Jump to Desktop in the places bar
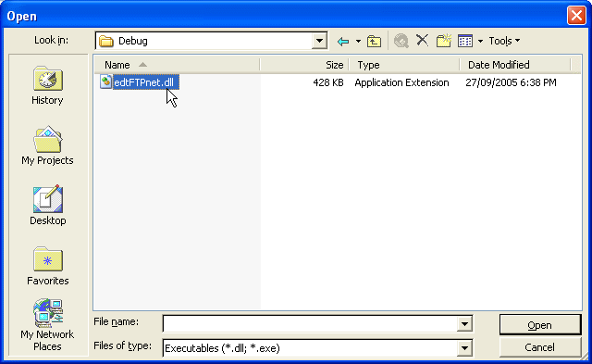This screenshot has height=364, width=592. [47, 206]
